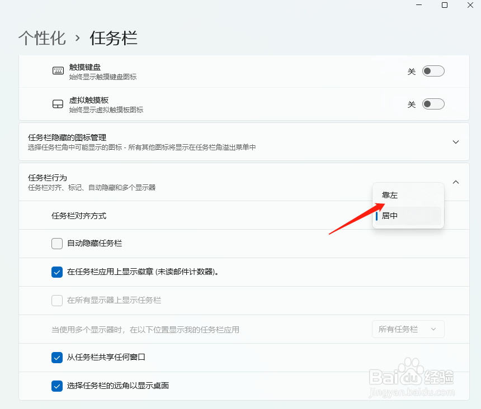Check 自动隐藏任务栏 checkbox
This screenshot has width=481, height=409.
(57, 244)
